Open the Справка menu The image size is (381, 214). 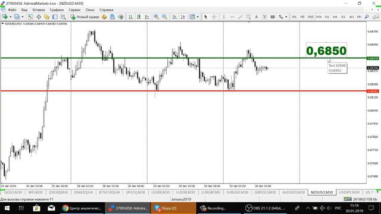coord(106,10)
